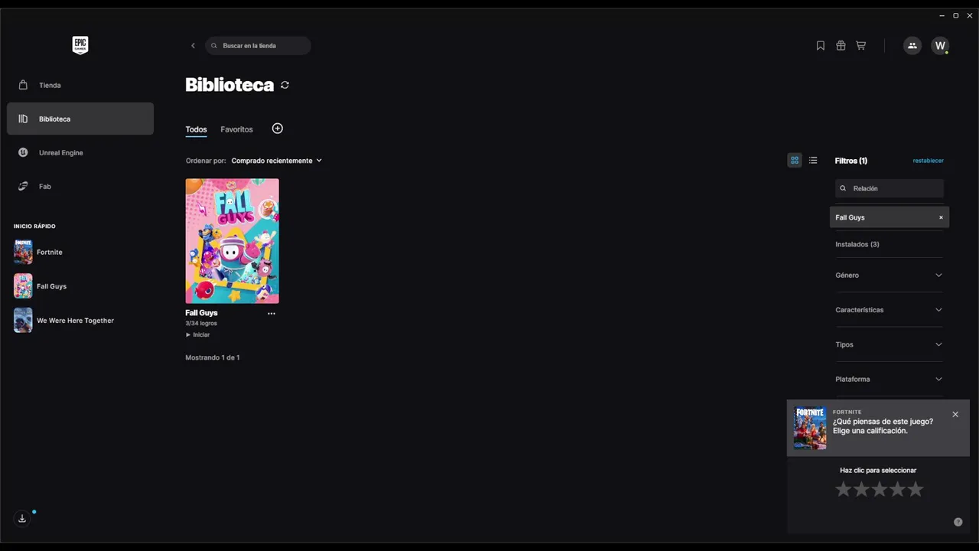Click restablecer filters link
The height and width of the screenshot is (551, 979).
(x=928, y=161)
